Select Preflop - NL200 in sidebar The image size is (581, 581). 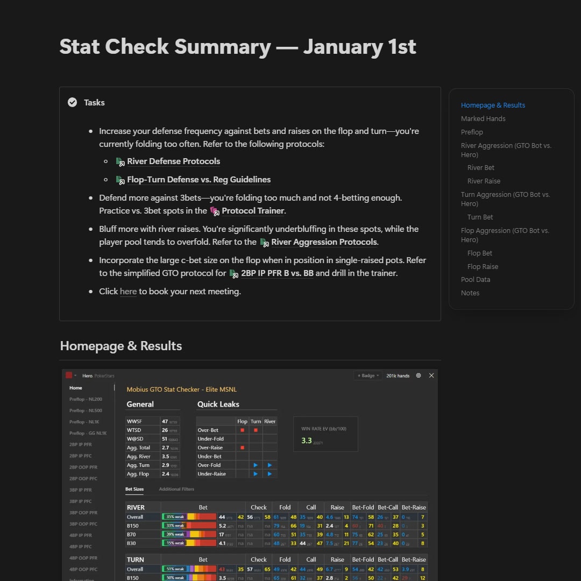point(86,399)
